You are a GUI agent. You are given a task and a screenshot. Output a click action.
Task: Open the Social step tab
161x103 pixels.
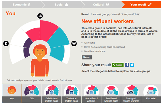[62, 5]
